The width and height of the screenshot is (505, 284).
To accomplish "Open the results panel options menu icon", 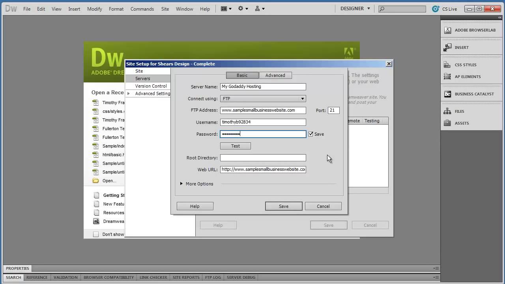I will [436, 277].
